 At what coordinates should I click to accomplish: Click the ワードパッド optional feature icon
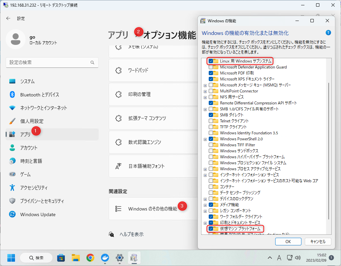tap(118, 70)
